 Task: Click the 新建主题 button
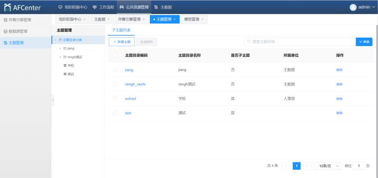[x=122, y=42]
